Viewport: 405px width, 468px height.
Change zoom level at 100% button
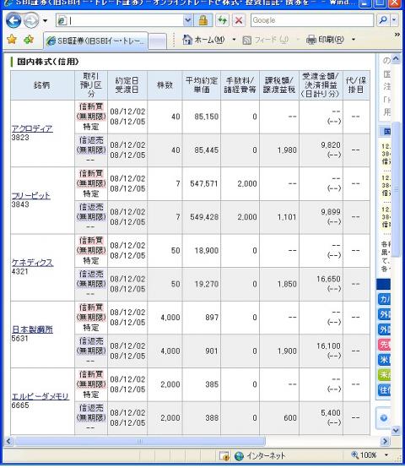click(364, 455)
